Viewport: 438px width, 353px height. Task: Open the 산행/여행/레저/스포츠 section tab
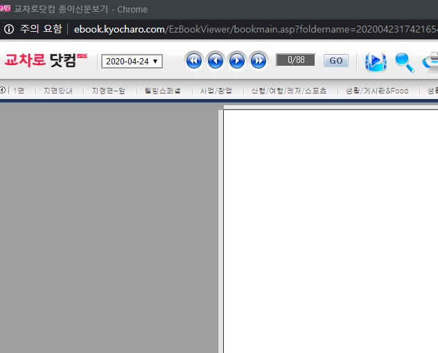289,91
